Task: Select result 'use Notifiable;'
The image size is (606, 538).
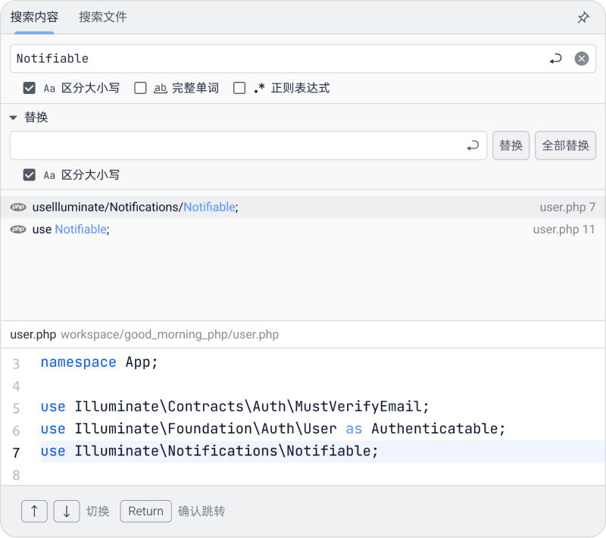Action: click(x=303, y=230)
